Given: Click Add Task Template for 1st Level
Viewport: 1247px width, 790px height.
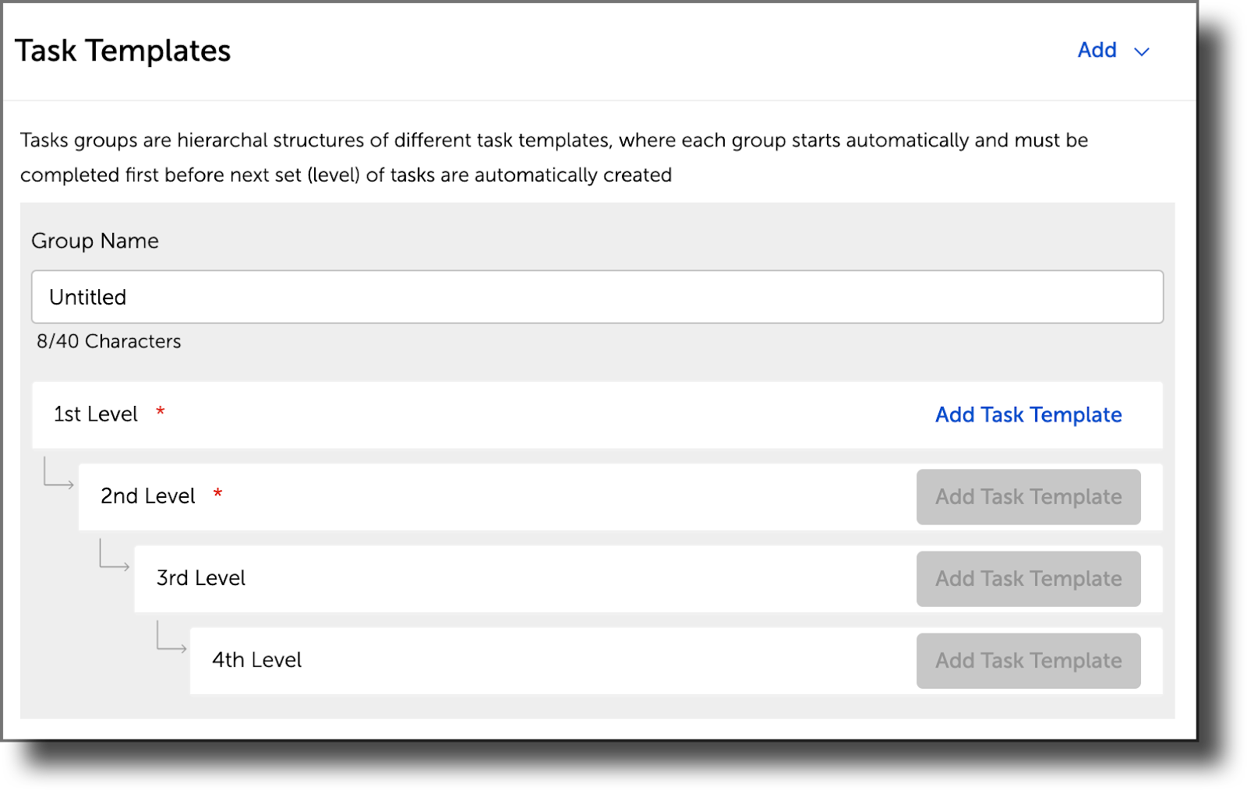Looking at the screenshot, I should [1027, 415].
